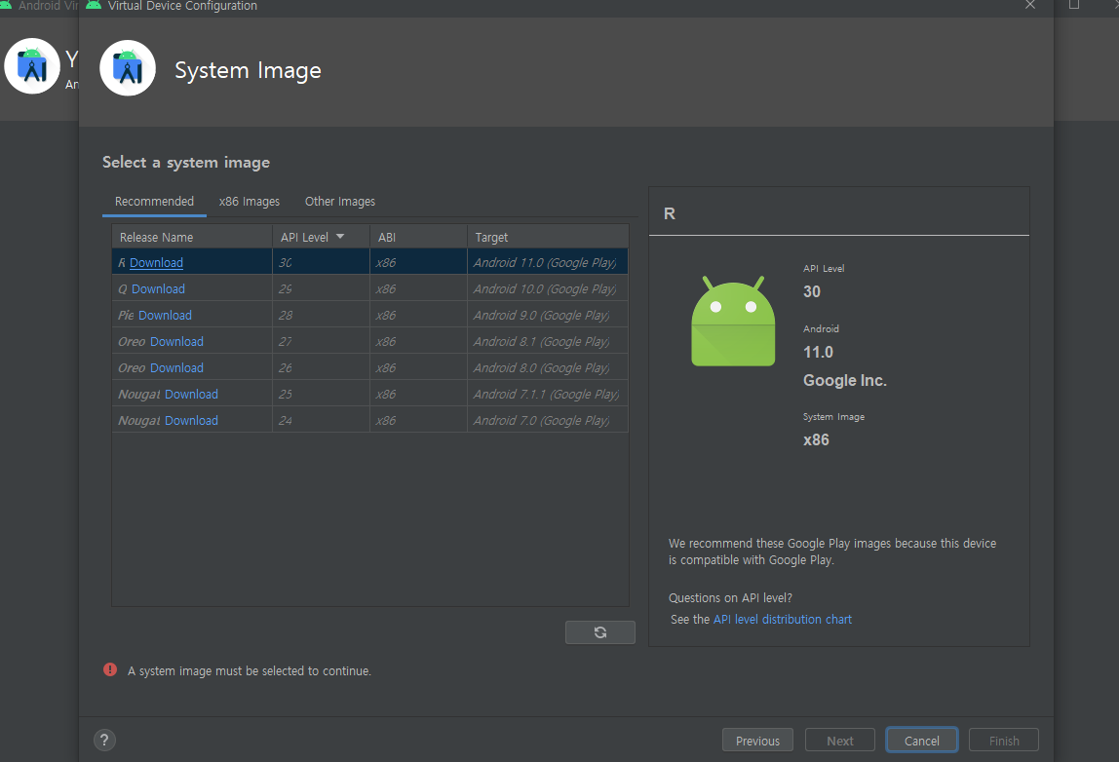Click x86 ABI cell in Pie row
This screenshot has width=1119, height=762.
[418, 316]
